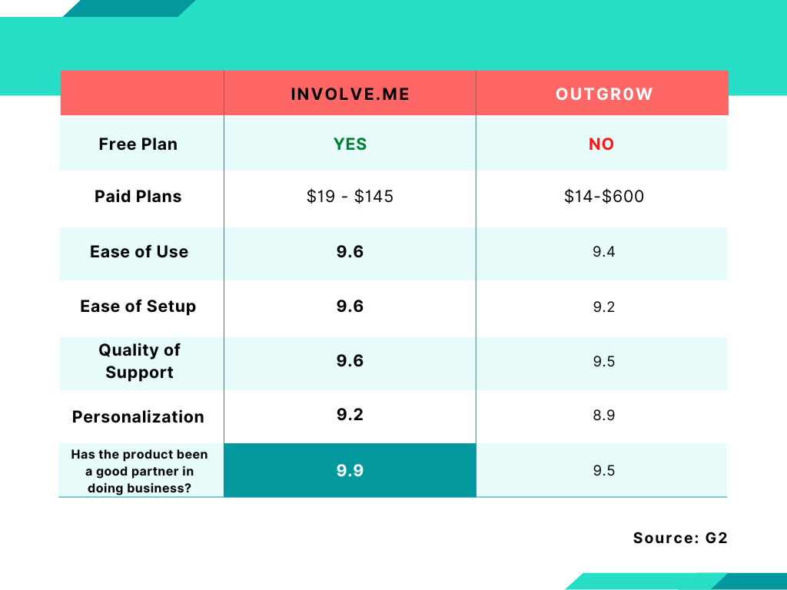The image size is (787, 590).
Task: Click the 9.4 Ease of Use score
Action: [604, 251]
